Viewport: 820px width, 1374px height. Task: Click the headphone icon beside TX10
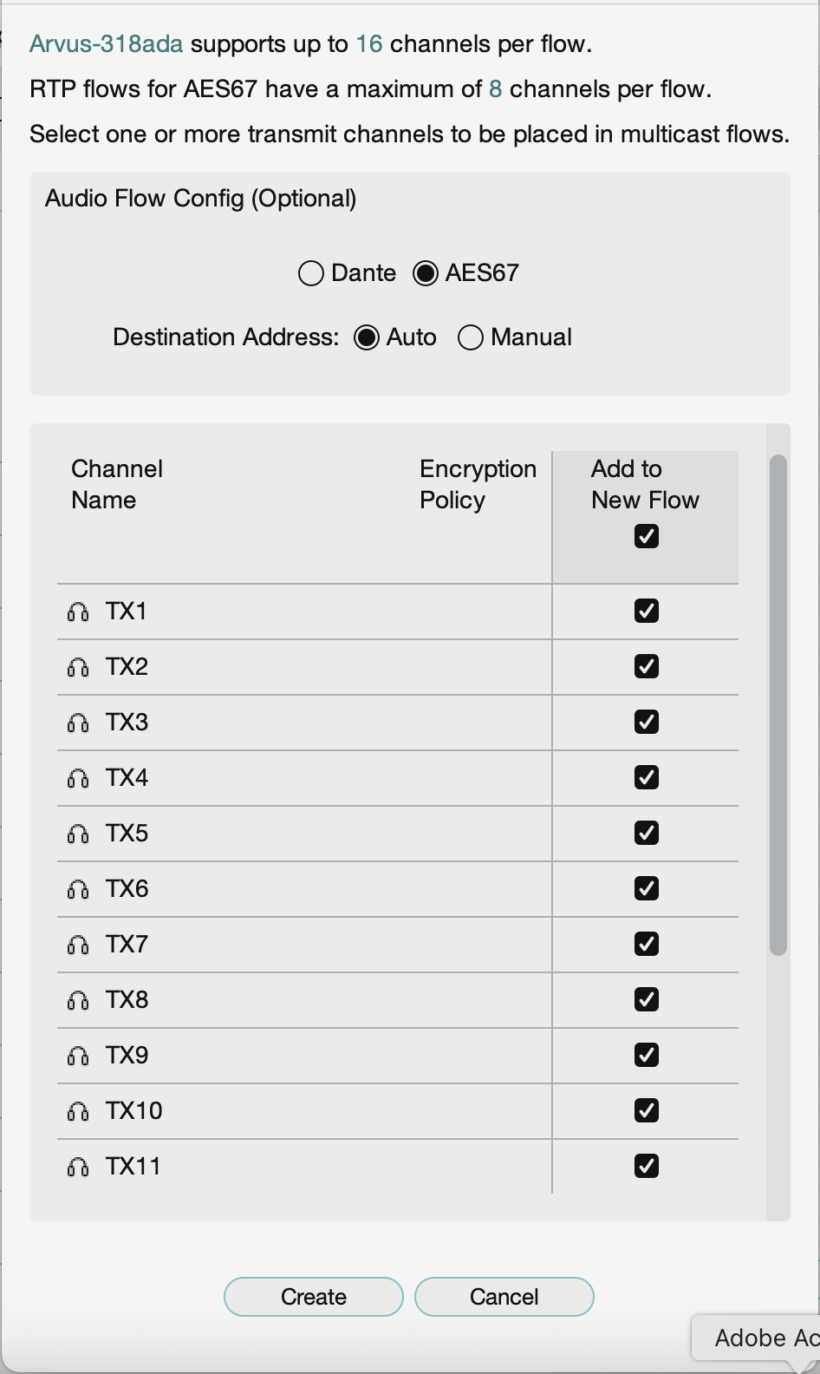78,1112
